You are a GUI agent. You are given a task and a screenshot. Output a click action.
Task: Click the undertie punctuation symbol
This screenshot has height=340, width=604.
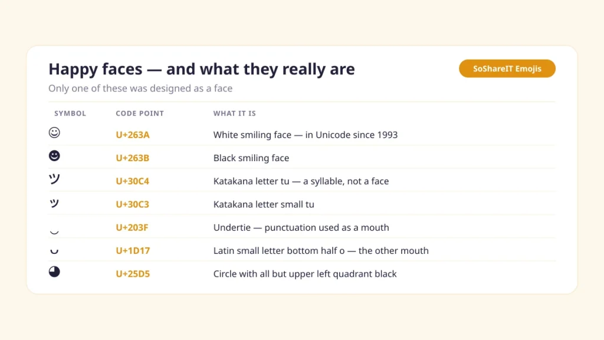pyautogui.click(x=54, y=232)
